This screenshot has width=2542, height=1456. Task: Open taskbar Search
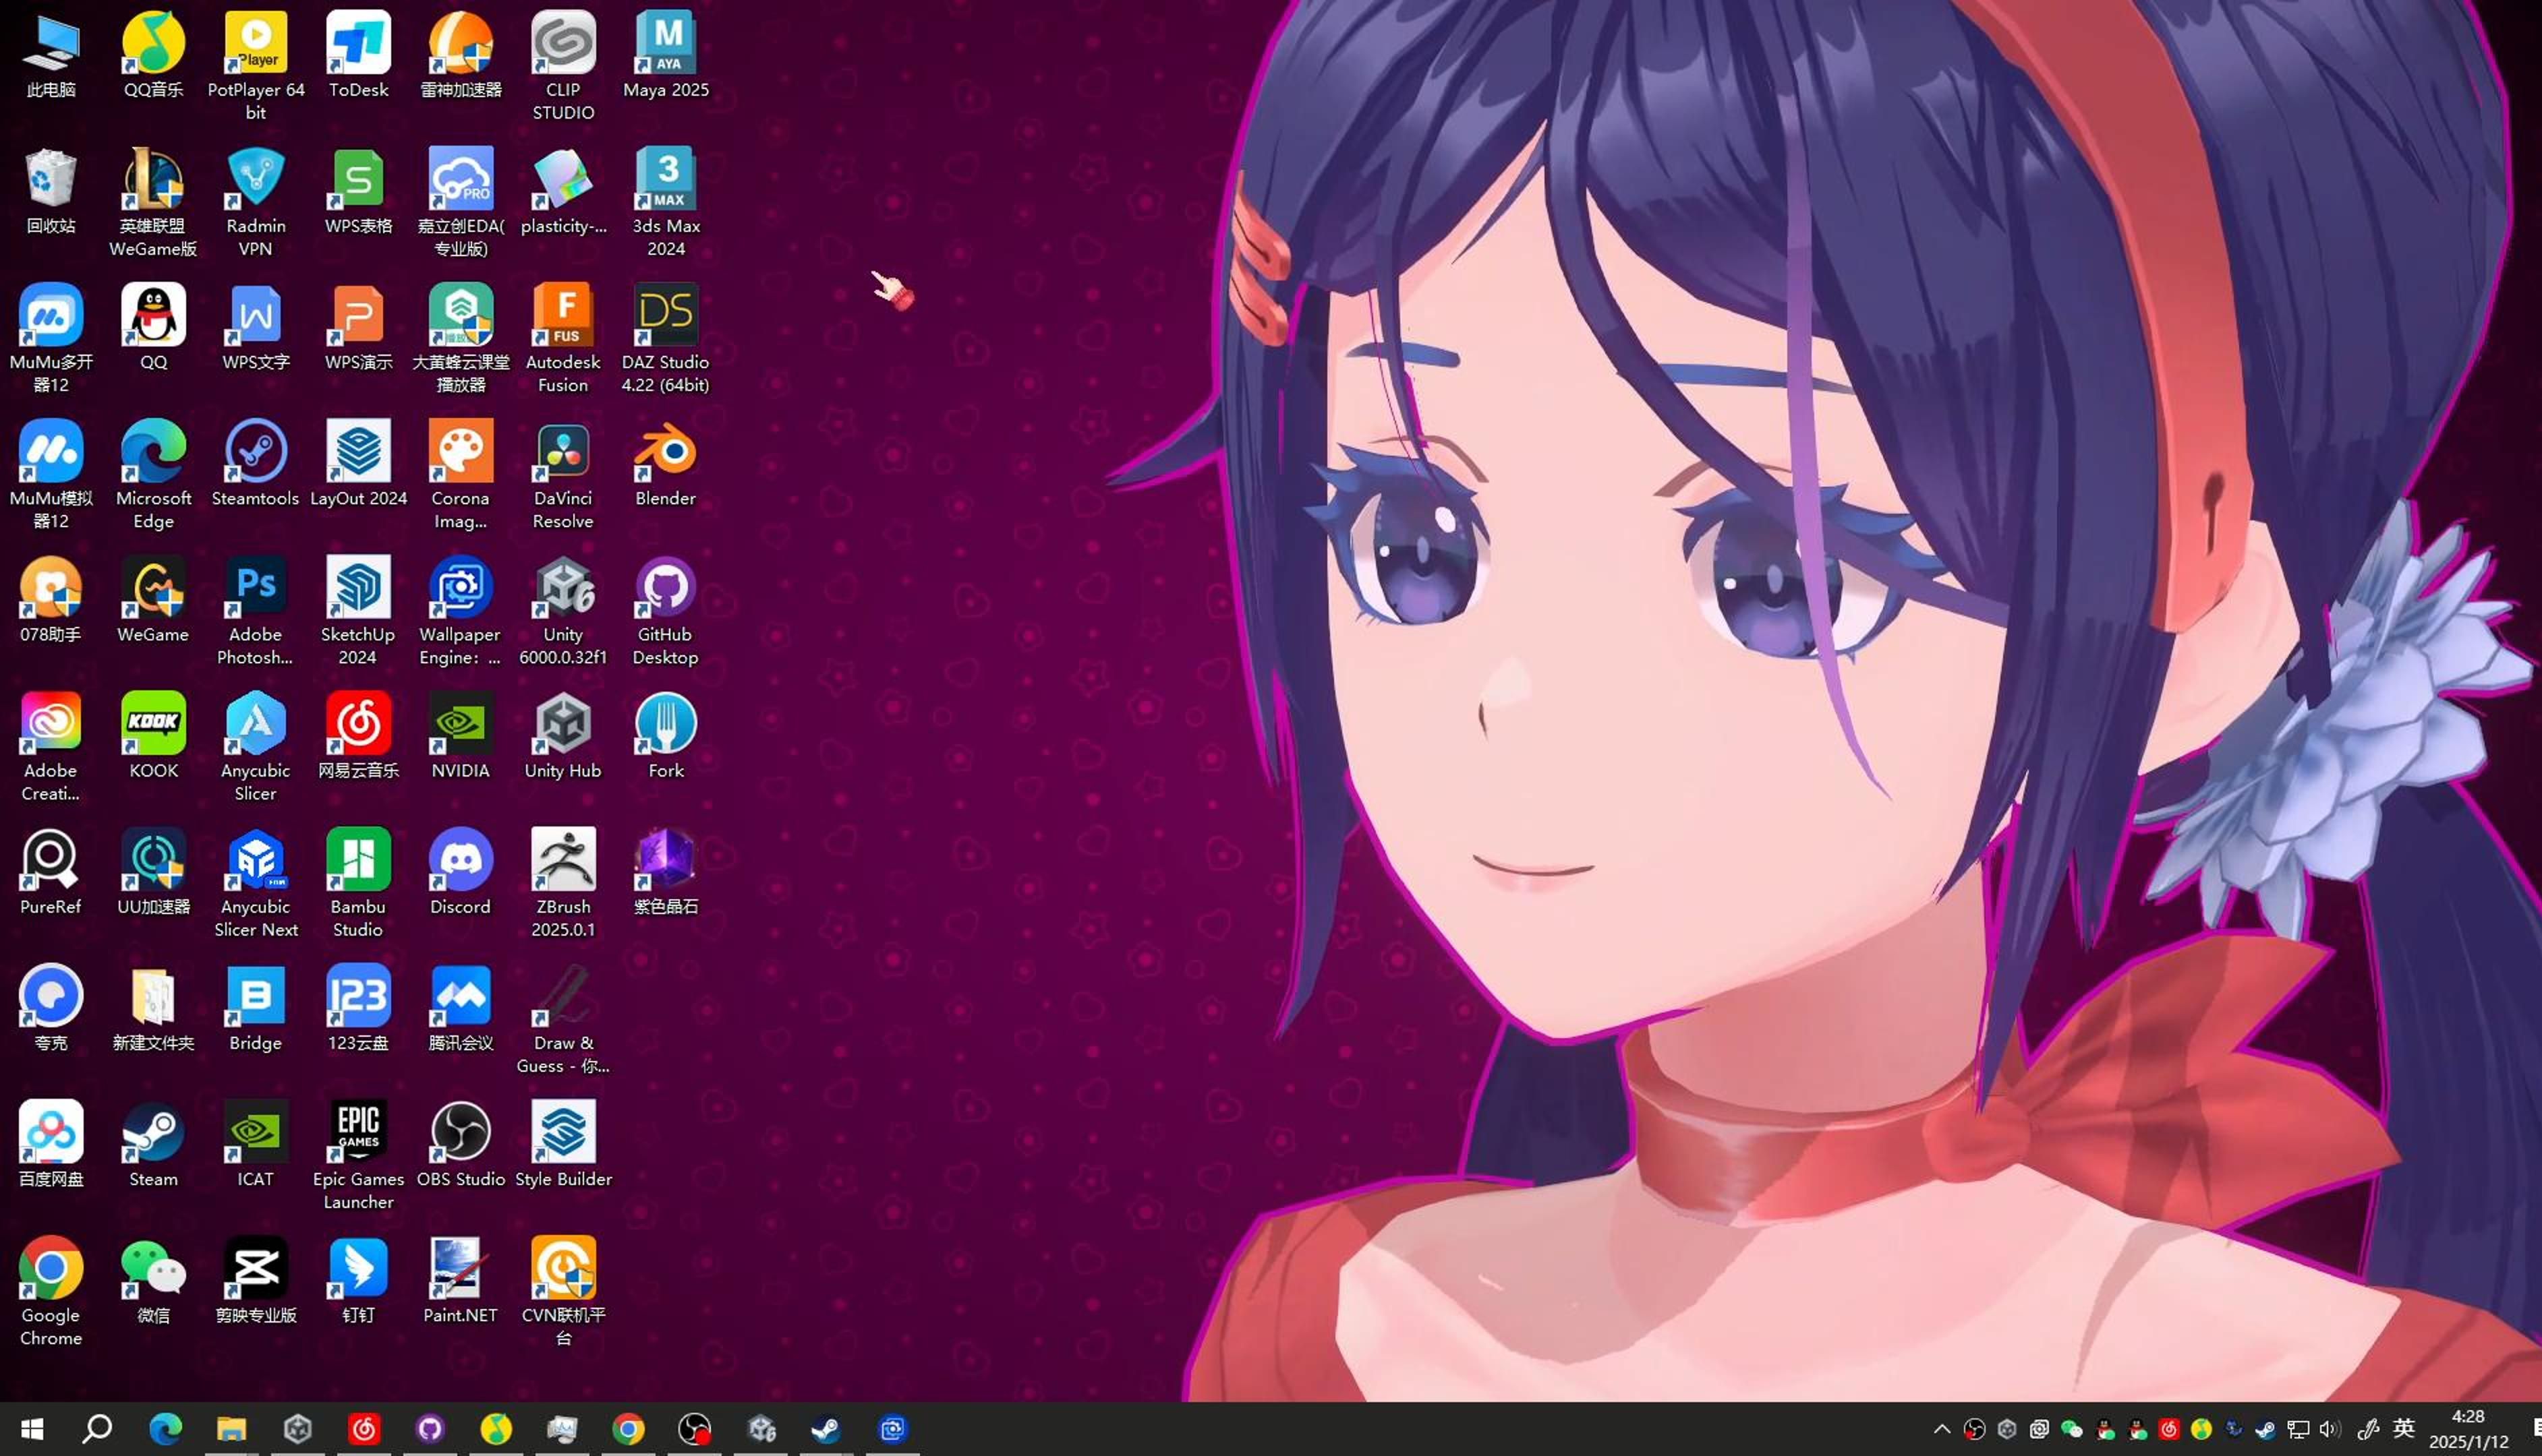tap(97, 1429)
